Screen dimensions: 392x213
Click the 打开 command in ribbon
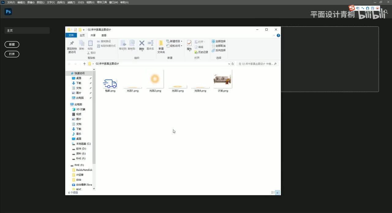pyautogui.click(x=200, y=42)
